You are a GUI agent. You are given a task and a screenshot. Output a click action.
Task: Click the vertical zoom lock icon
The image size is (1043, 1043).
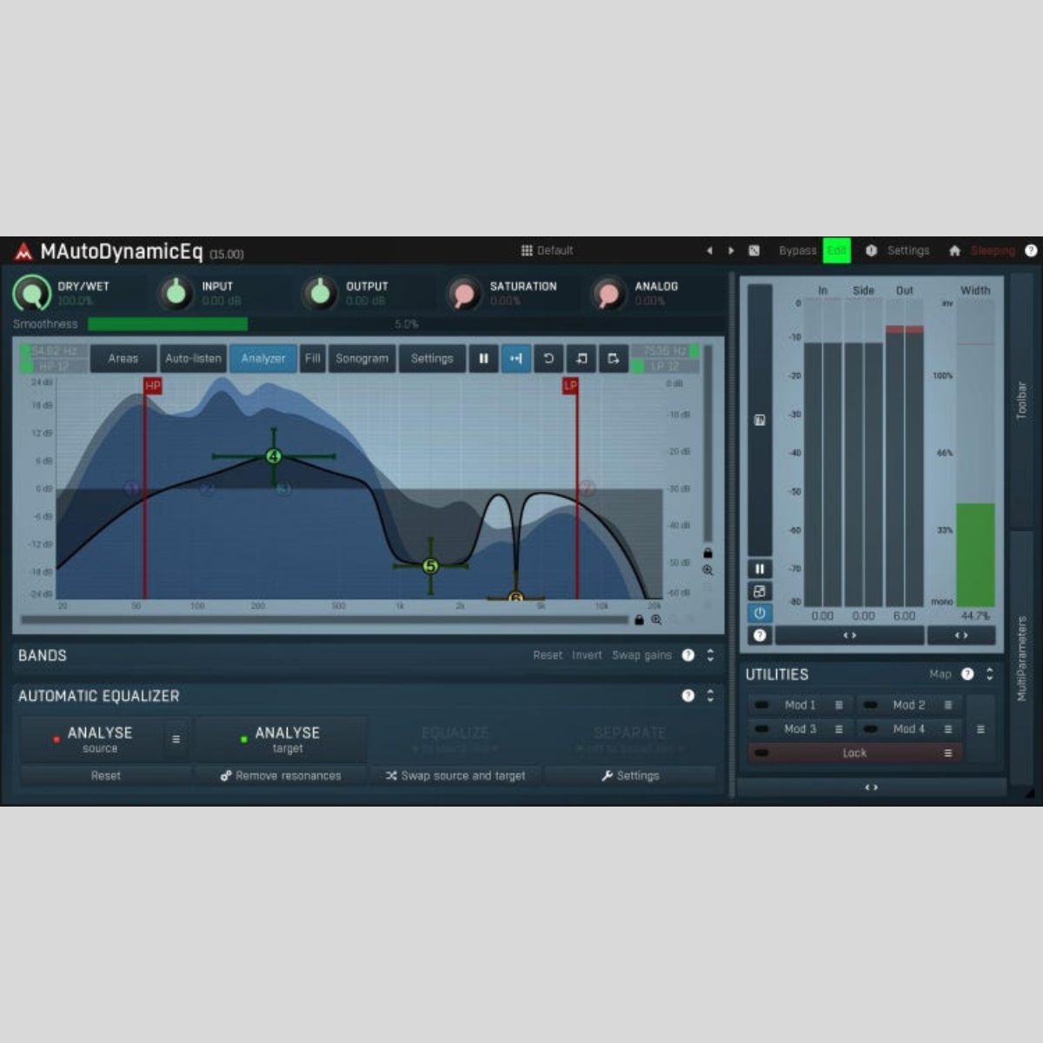pos(708,553)
